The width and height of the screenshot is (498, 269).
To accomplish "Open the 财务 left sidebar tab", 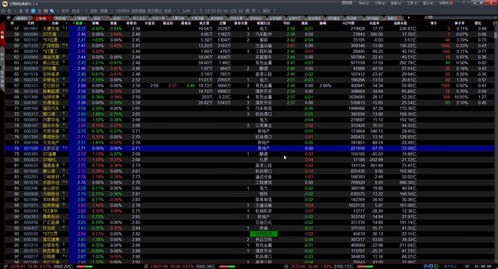I will (2, 57).
